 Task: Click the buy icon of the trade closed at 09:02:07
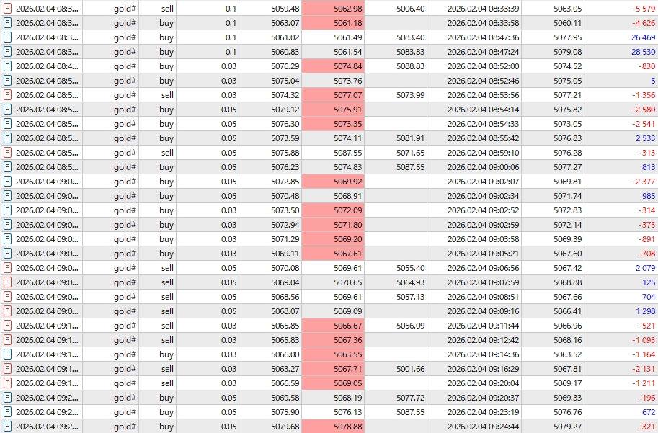(x=7, y=182)
